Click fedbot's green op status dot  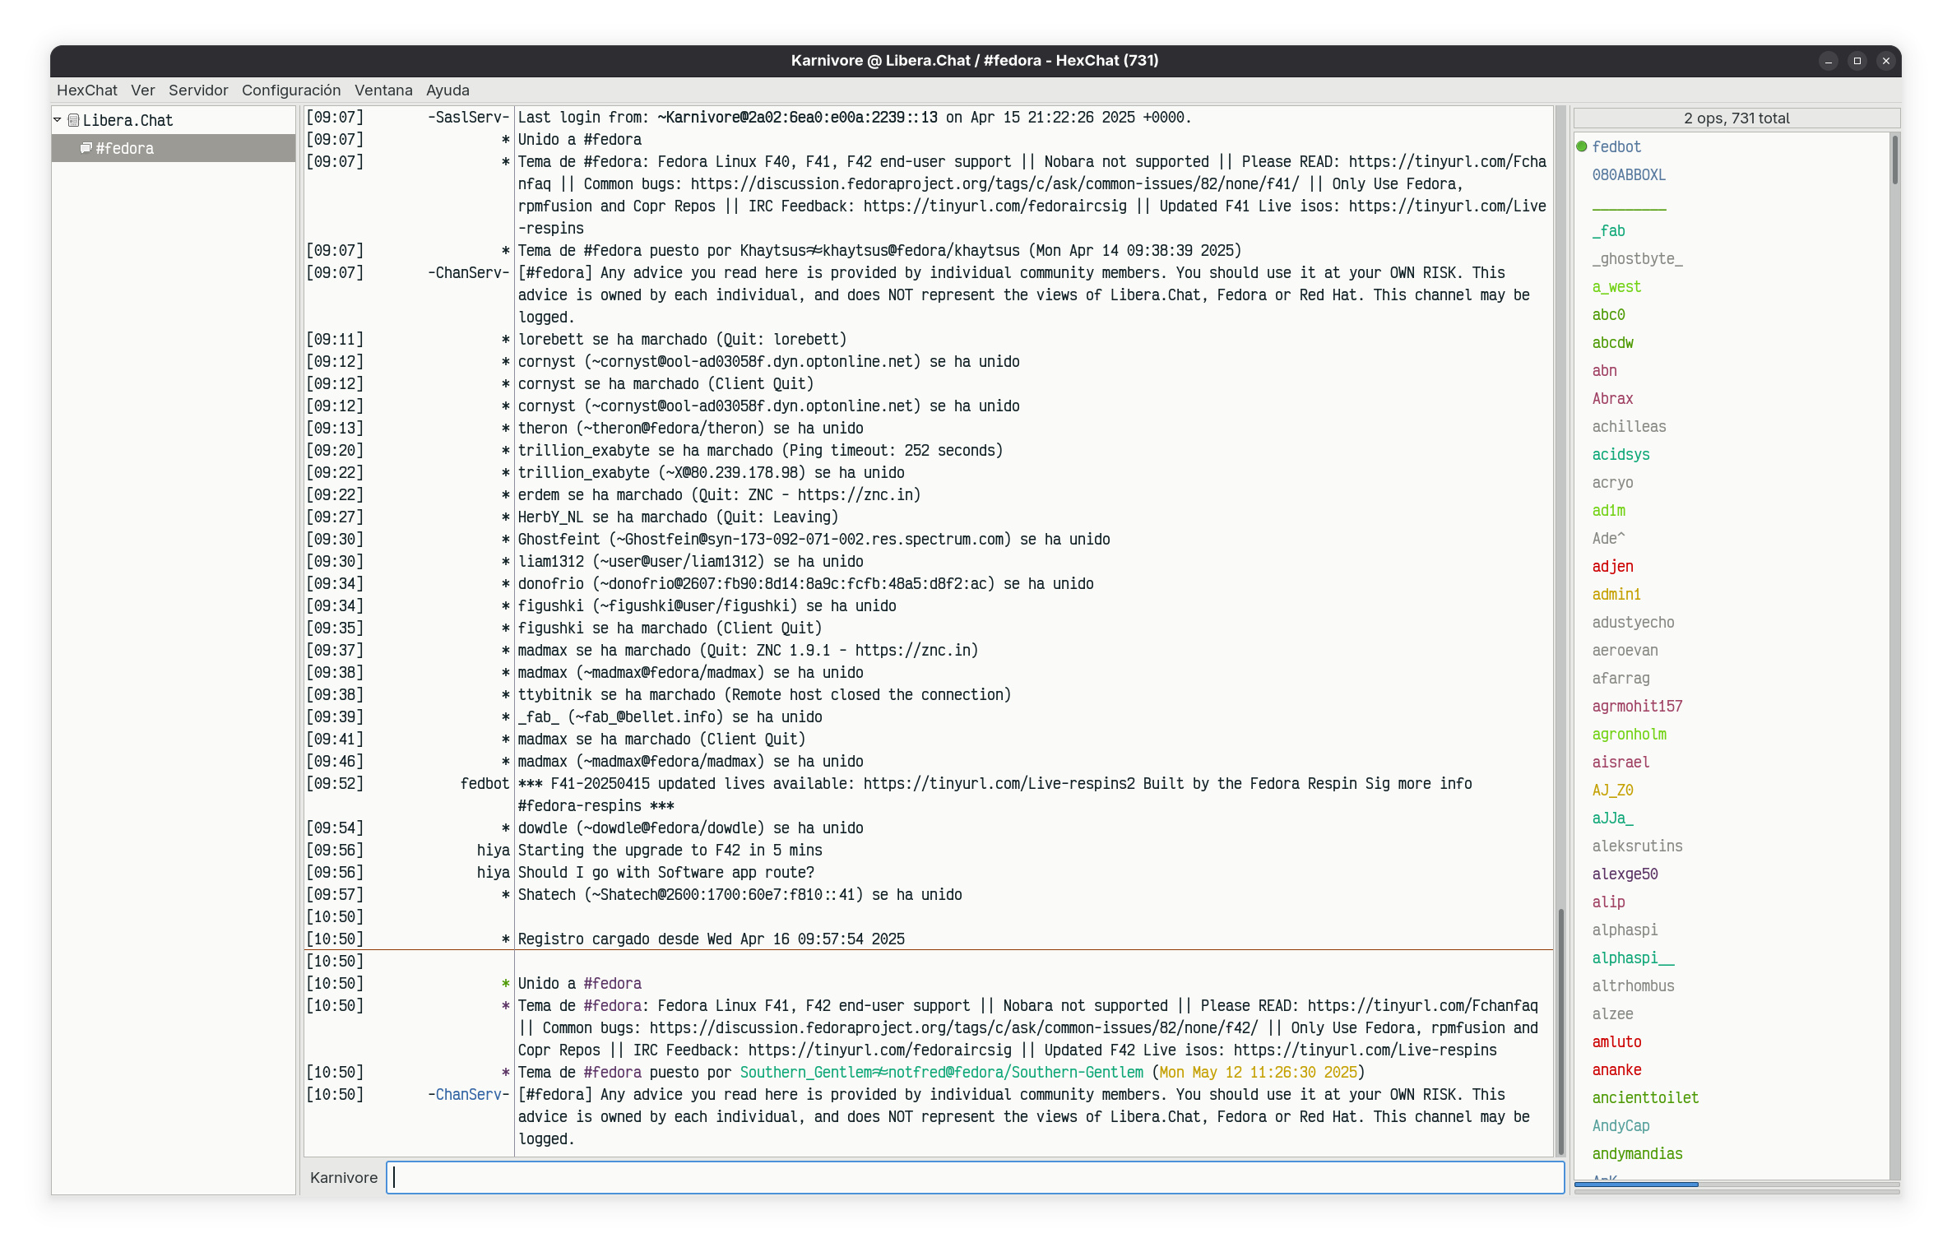point(1581,146)
